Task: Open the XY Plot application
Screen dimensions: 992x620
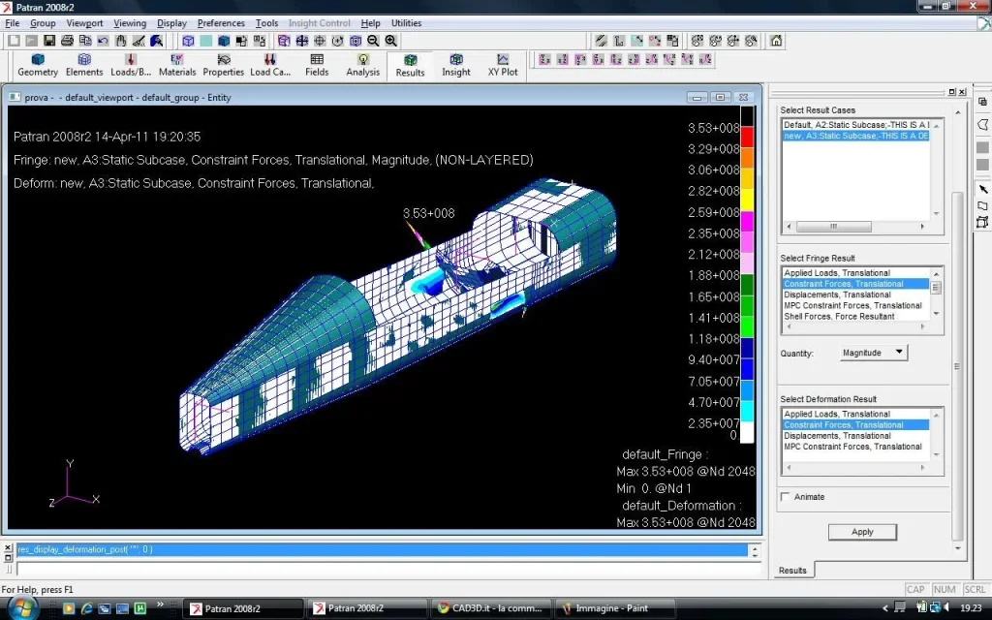Action: [x=503, y=65]
